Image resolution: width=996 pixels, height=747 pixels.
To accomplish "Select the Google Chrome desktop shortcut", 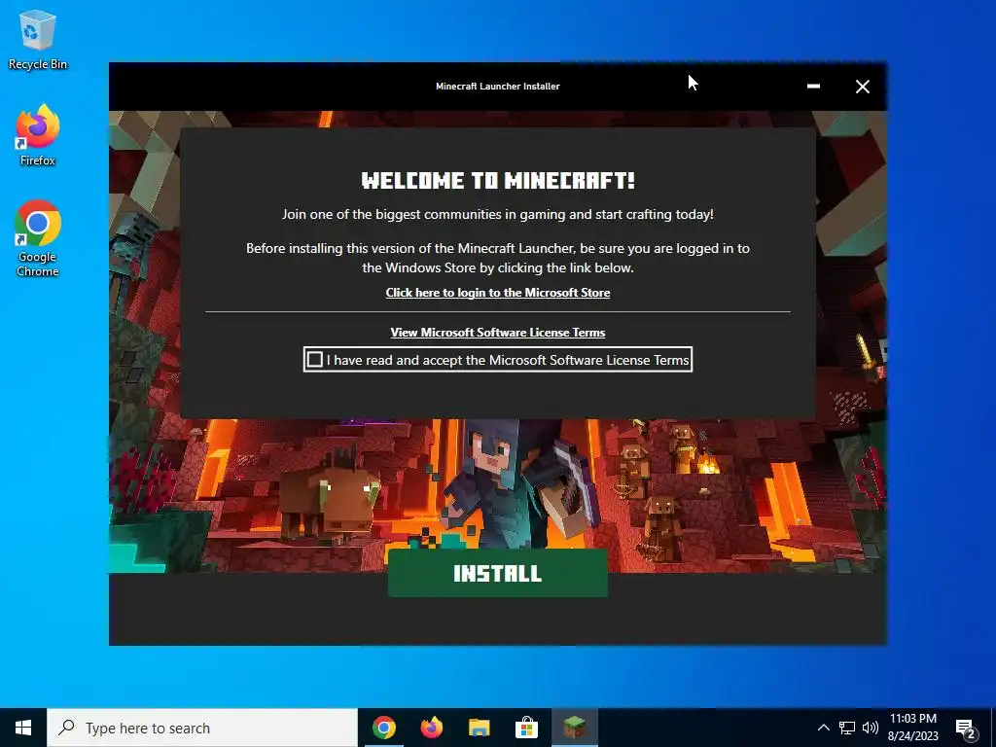I will point(38,239).
